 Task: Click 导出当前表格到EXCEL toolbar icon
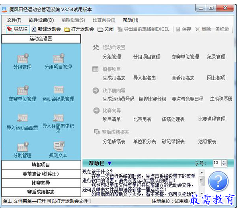[x=120, y=29]
